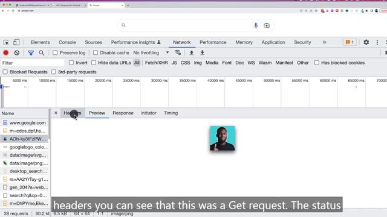
Task: Start voice search microphone icon
Action: (x=256, y=25)
